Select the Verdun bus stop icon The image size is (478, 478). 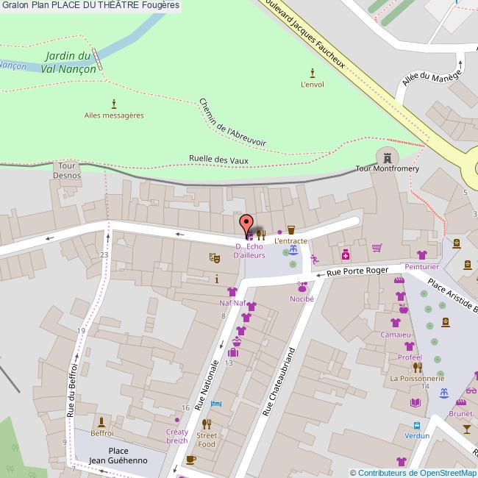pos(417,425)
